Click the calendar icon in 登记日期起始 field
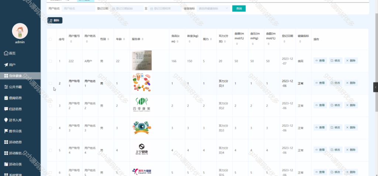Image resolution: width=378 pixels, height=176 pixels. tap(114, 9)
